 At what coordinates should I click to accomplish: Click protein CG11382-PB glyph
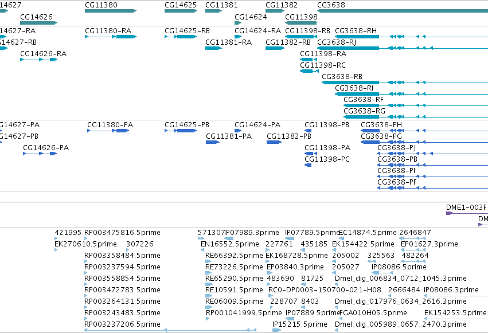[274, 142]
